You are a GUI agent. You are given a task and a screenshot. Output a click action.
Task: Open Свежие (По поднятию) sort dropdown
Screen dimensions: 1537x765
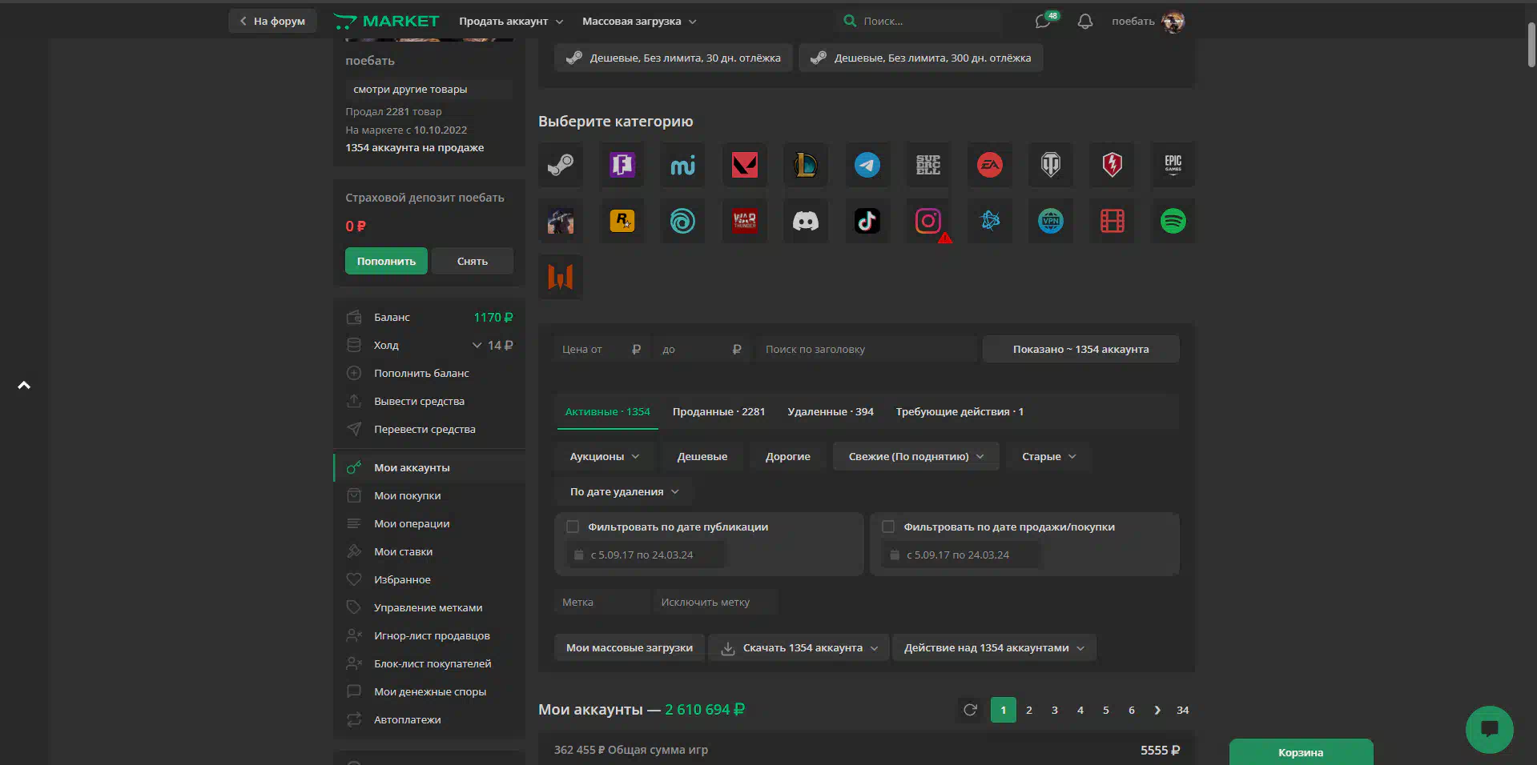(916, 456)
